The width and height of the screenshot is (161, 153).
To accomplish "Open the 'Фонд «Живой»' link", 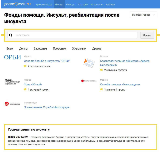I will [33, 84].
